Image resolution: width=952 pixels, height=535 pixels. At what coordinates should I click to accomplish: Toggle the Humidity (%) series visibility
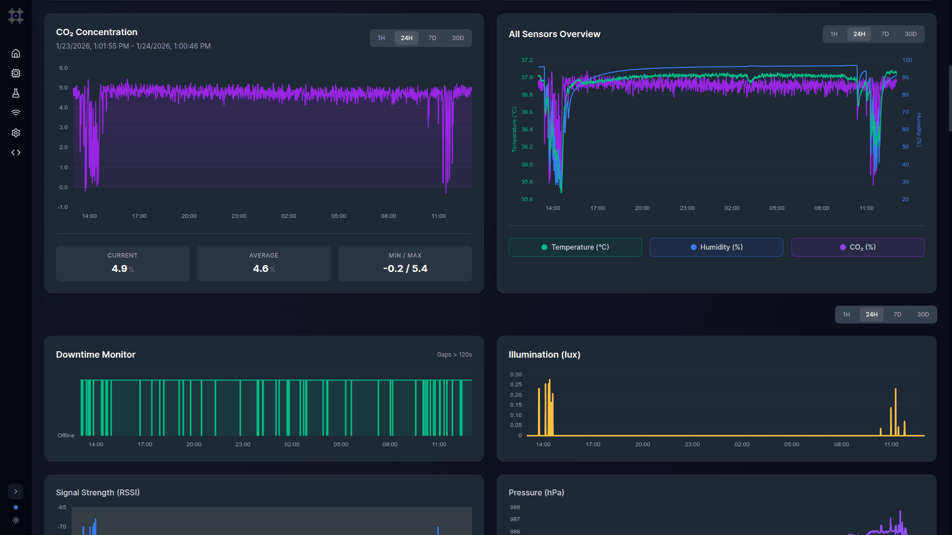tap(716, 247)
